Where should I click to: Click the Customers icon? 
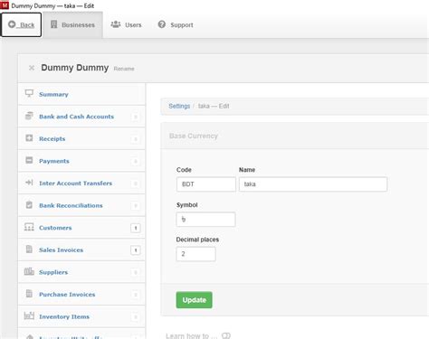[29, 227]
